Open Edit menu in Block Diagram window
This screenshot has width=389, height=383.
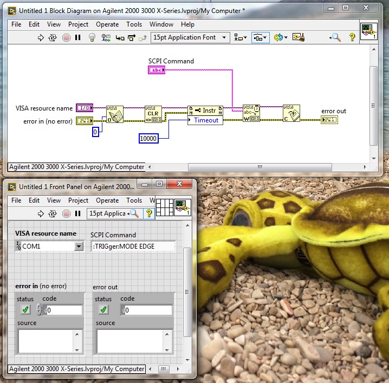(34, 24)
